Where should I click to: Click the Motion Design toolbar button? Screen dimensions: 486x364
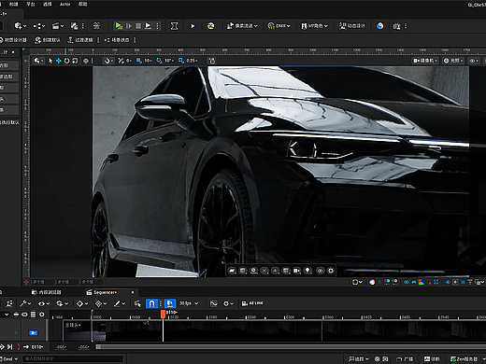(x=352, y=26)
